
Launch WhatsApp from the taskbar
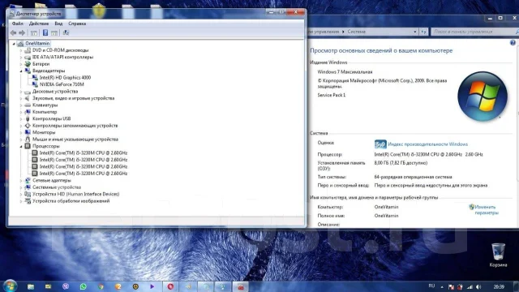(x=83, y=286)
